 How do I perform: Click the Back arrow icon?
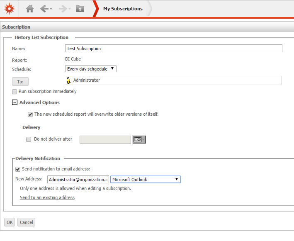coord(44,9)
